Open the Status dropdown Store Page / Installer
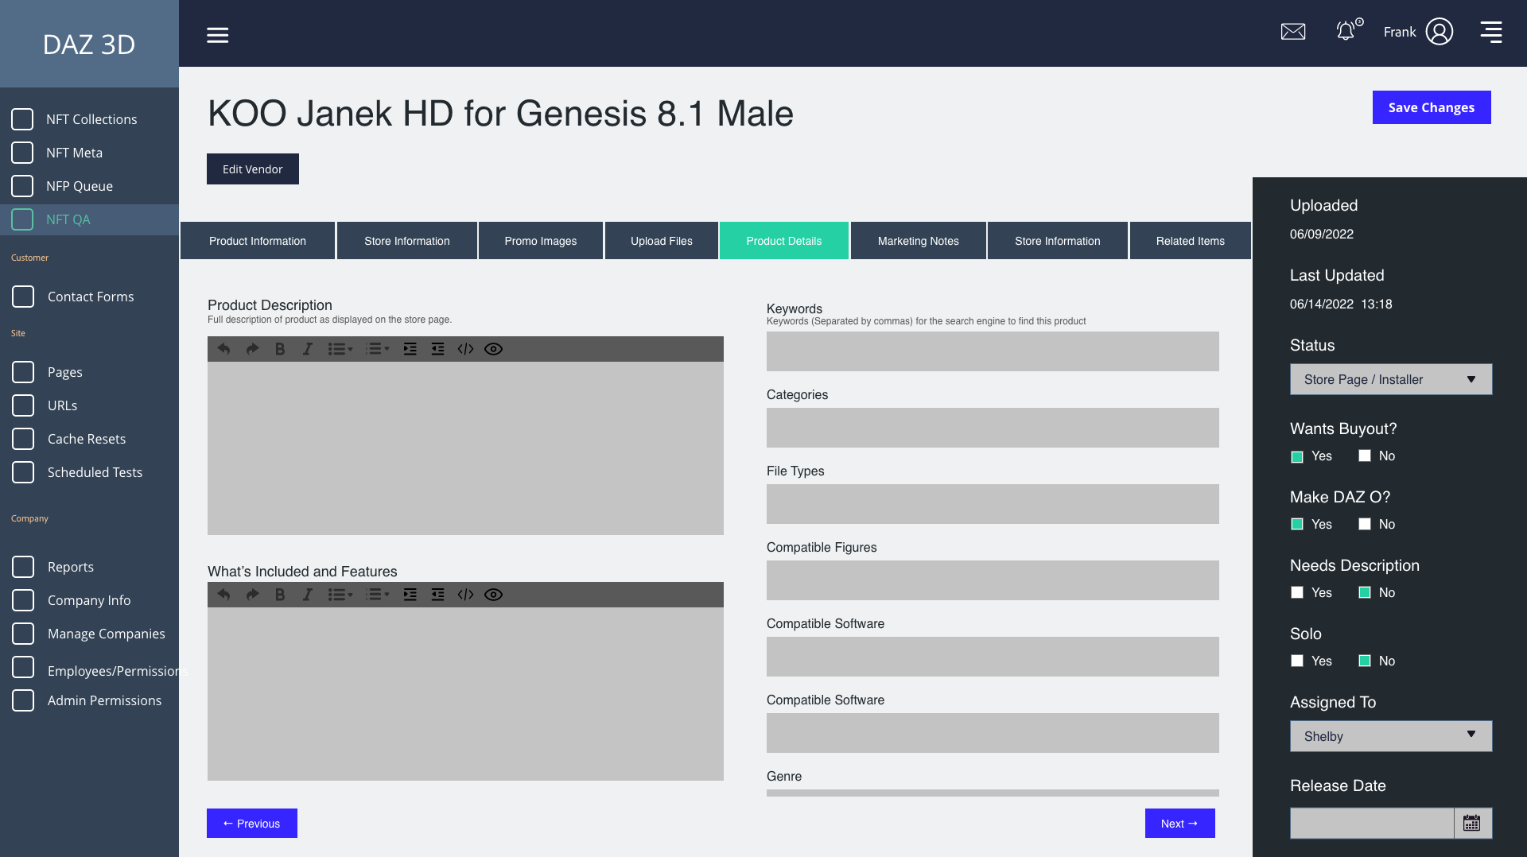This screenshot has height=857, width=1527. [x=1391, y=379]
